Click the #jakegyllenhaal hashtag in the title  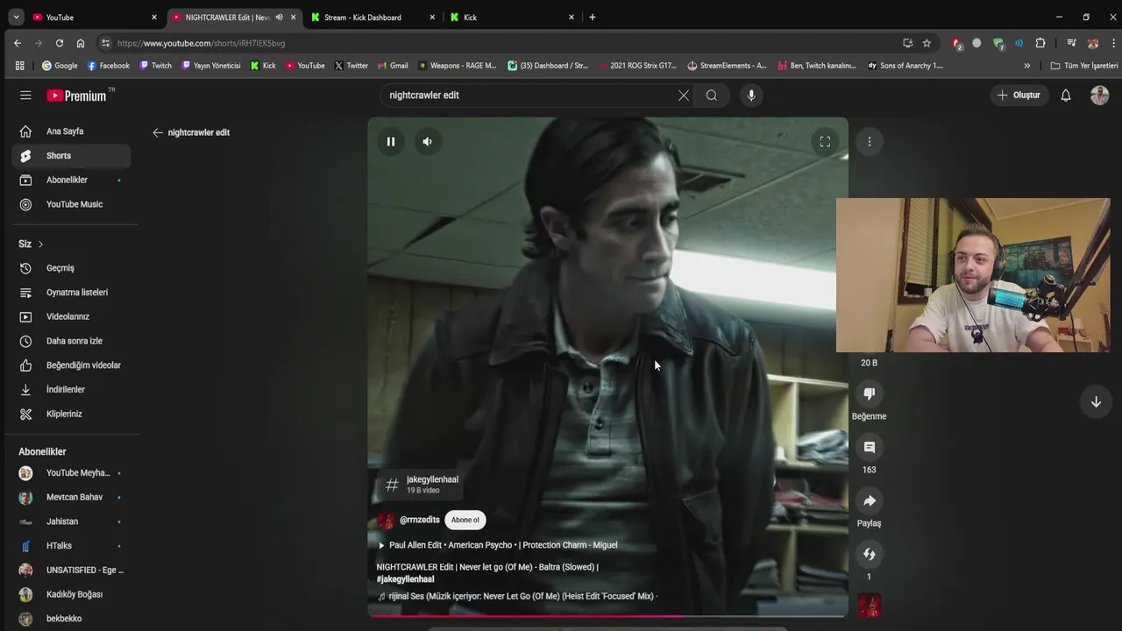coord(405,579)
